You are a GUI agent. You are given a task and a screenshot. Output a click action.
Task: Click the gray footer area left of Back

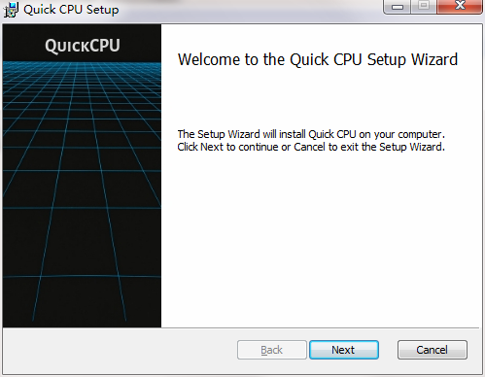(x=120, y=351)
